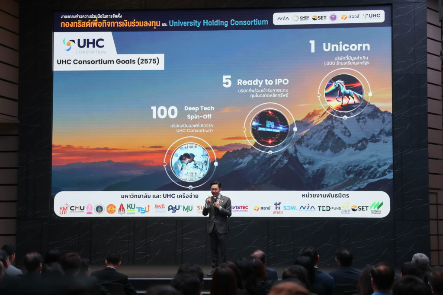The height and width of the screenshot is (295, 443).
Task: Click the light blue บพข. logo
Action: coord(290,208)
